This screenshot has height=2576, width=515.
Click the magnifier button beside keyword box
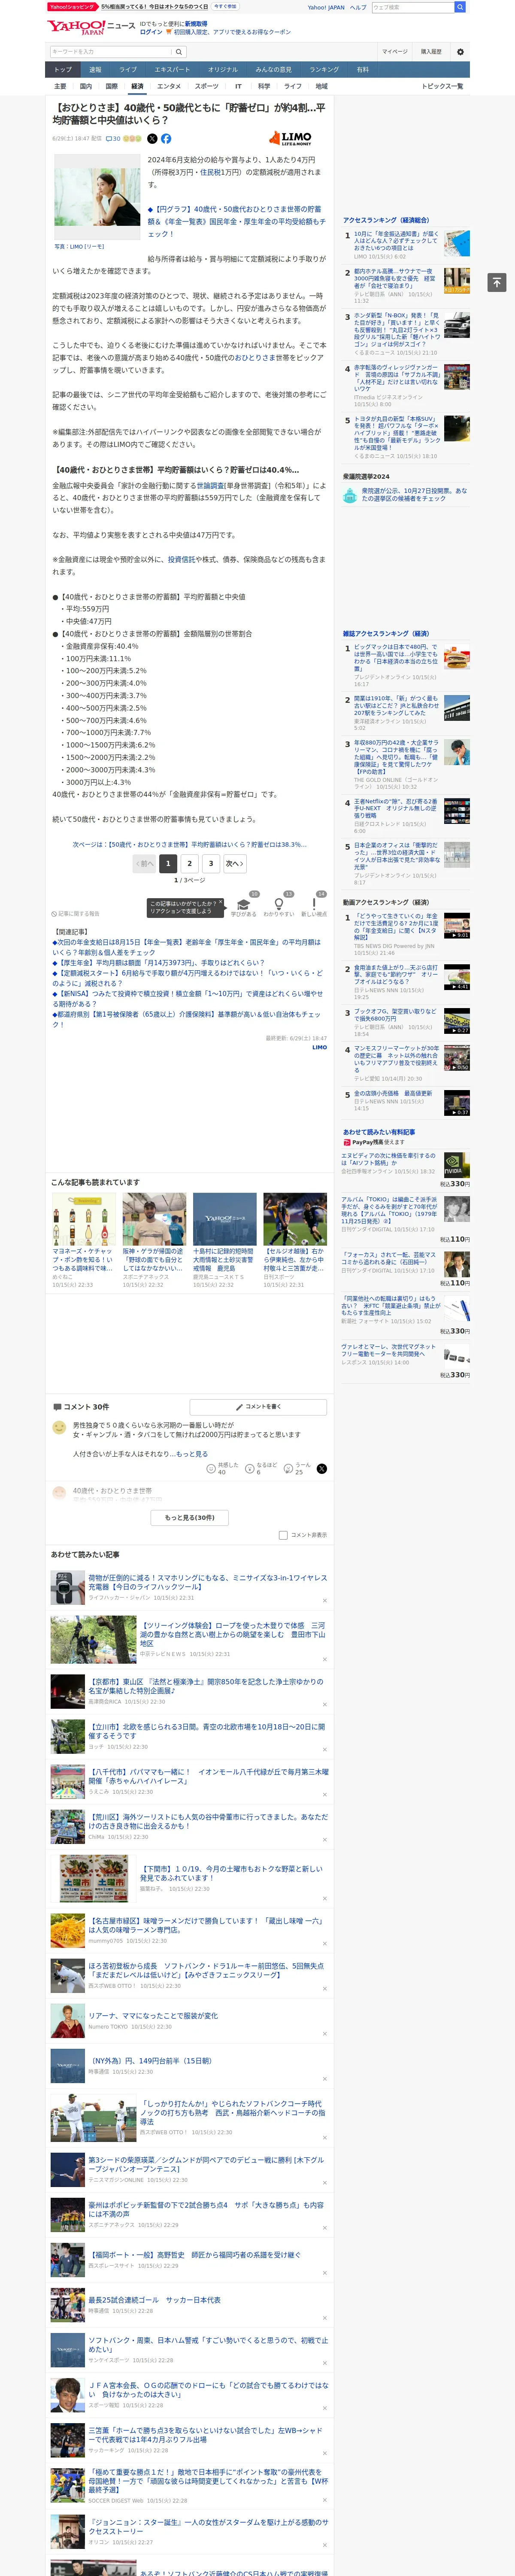[x=179, y=52]
